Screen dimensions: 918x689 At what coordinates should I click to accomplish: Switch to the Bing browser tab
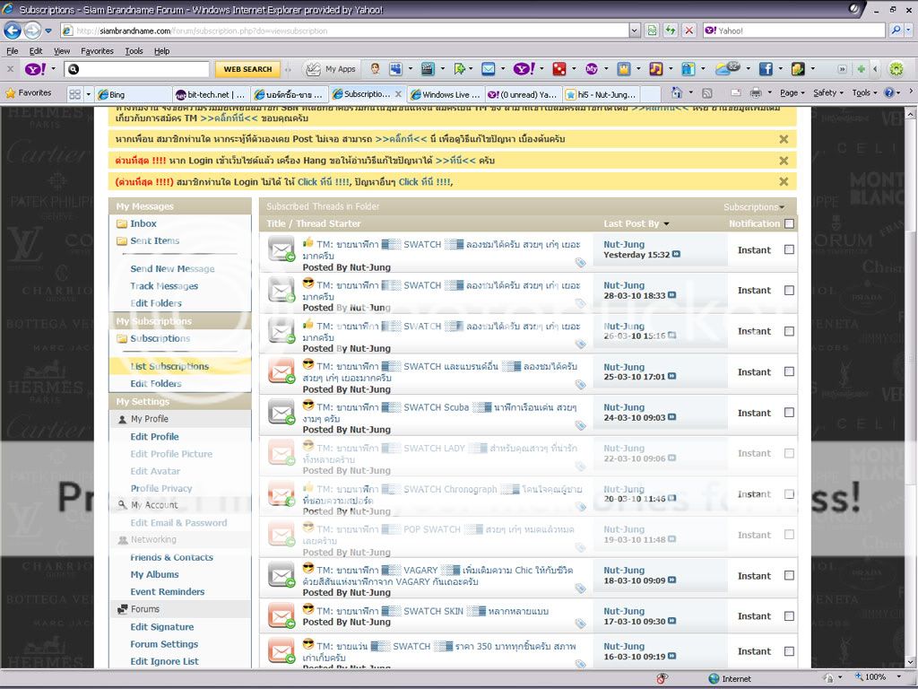132,94
